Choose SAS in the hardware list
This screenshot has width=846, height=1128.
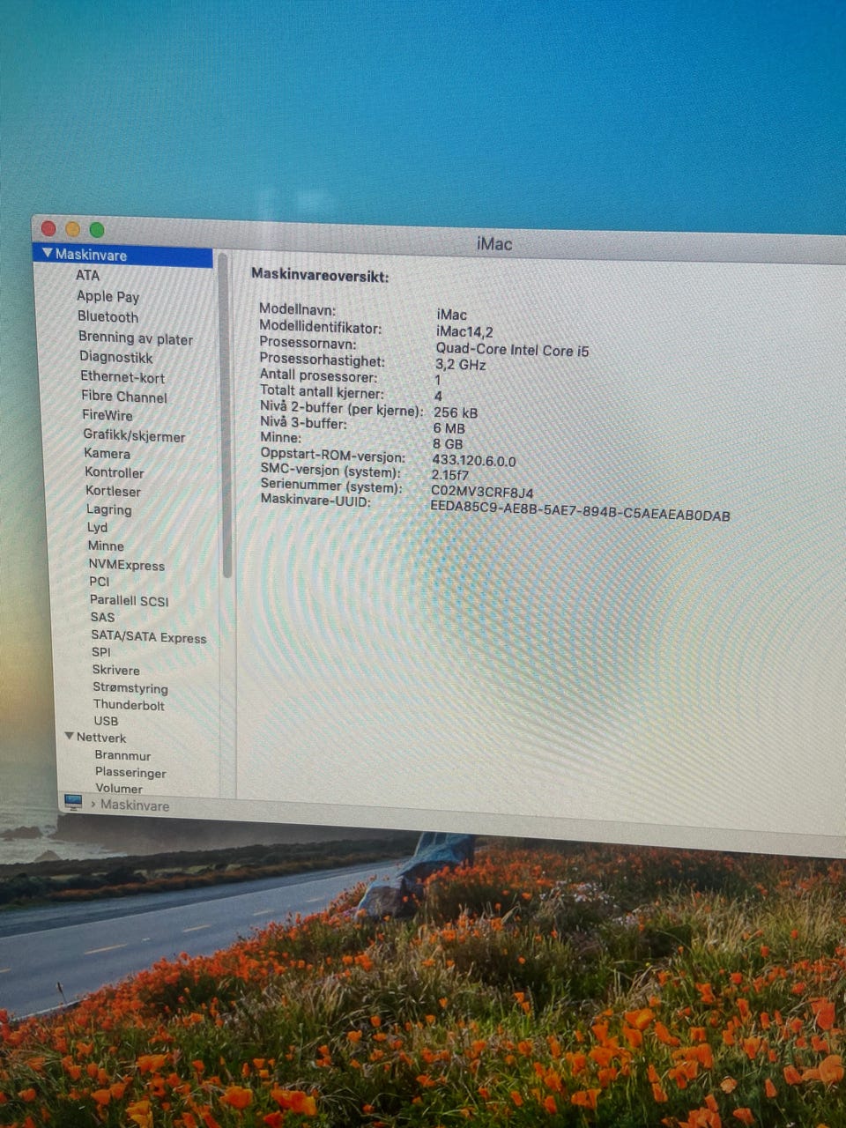102,617
